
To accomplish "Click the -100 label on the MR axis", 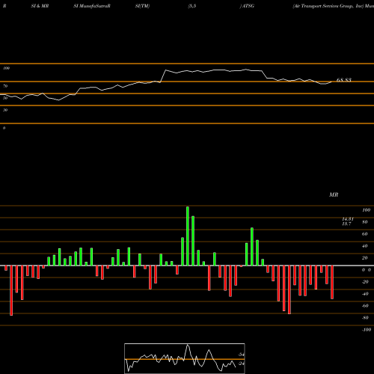I will coord(367,330).
